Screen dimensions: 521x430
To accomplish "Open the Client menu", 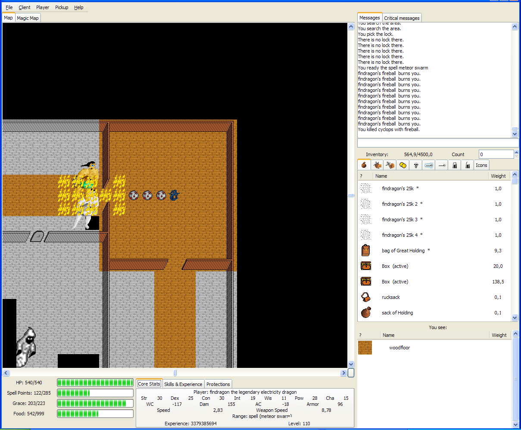I will pos(25,7).
